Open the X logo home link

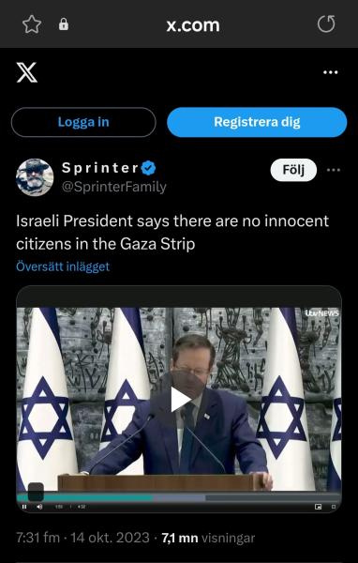point(27,72)
